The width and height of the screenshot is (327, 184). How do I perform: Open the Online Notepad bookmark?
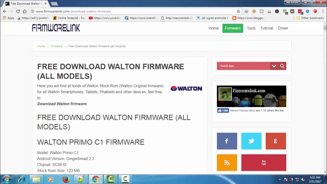click(x=69, y=18)
